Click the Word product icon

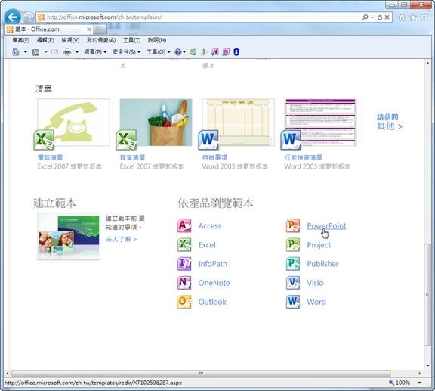click(x=293, y=302)
